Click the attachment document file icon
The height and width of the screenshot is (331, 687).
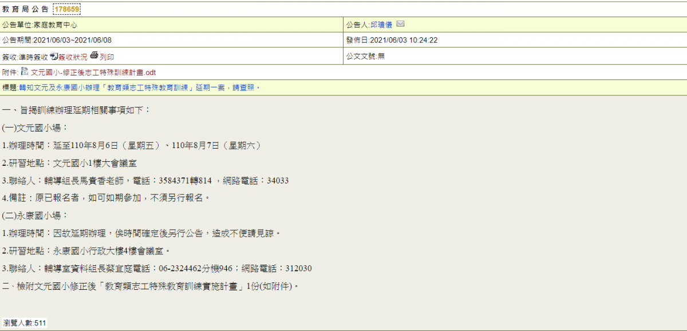click(25, 71)
